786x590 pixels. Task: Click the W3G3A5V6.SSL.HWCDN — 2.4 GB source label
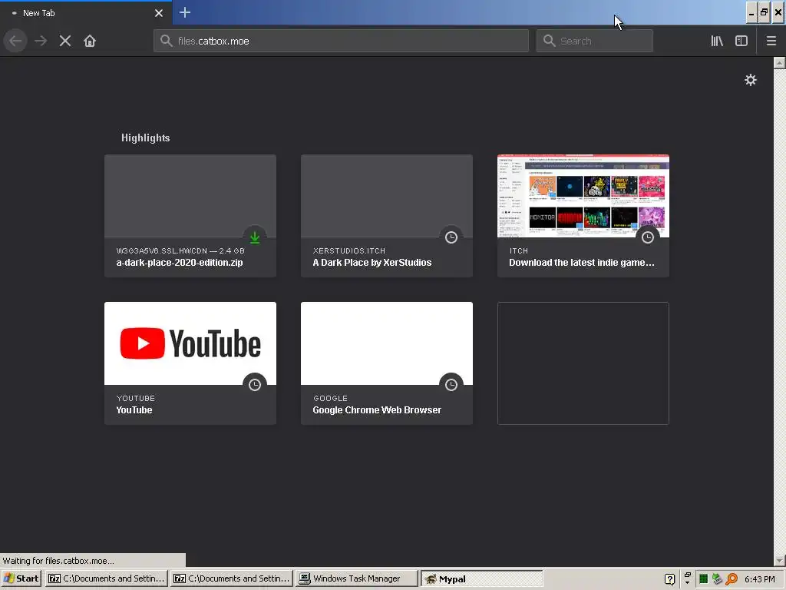(x=180, y=251)
